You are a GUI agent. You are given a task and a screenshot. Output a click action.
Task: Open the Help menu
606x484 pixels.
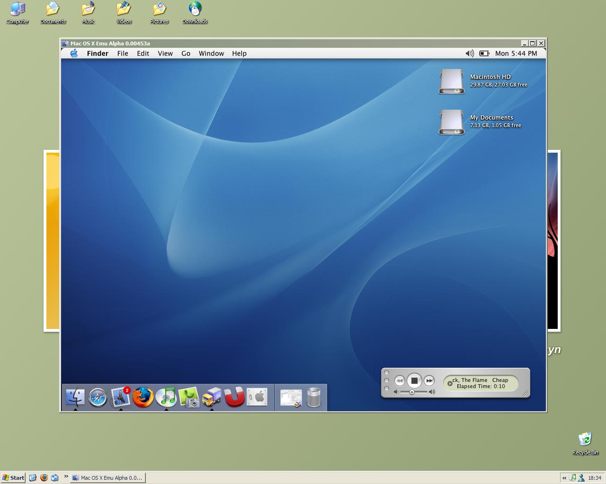click(239, 53)
